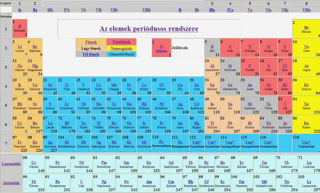
Task: Click the VIIIa group header link
Action: tap(306, 10)
